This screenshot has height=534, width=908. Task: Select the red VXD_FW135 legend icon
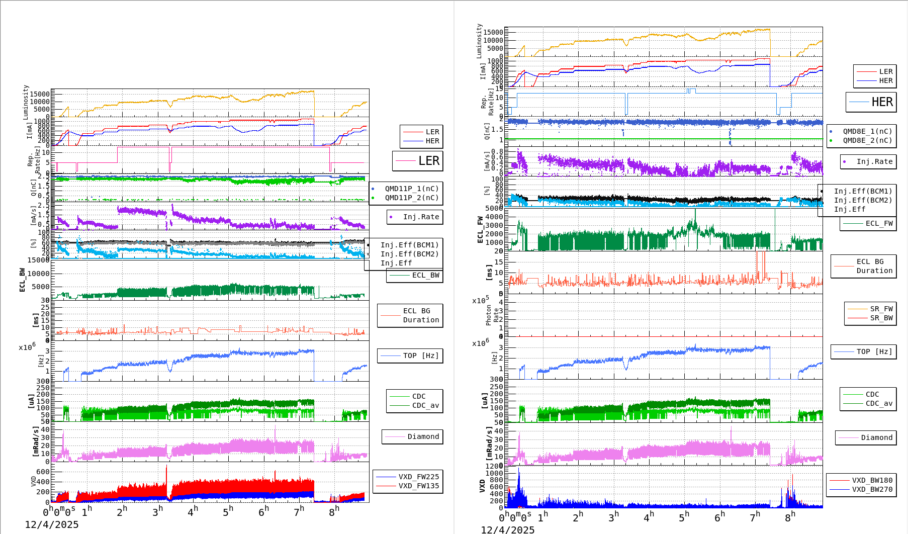coord(387,486)
